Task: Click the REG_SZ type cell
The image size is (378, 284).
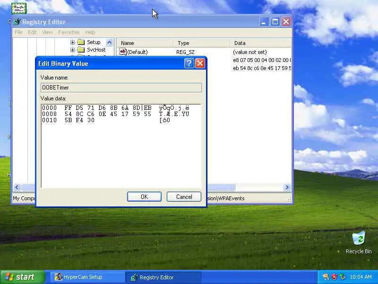Action: (185, 52)
